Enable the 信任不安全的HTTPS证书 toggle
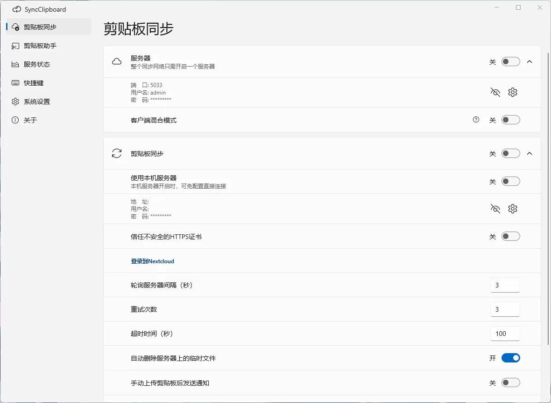551x403 pixels. 511,236
